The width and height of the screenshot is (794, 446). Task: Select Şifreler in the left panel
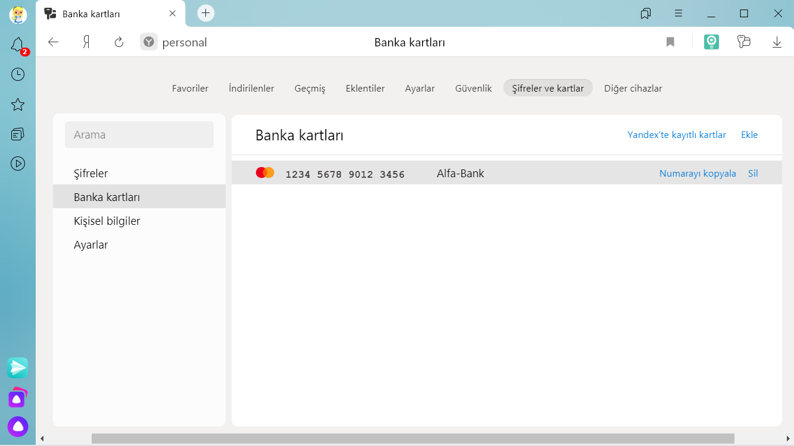tap(139, 173)
